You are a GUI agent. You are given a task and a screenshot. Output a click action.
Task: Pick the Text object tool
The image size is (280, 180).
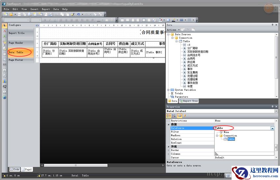click(4, 31)
